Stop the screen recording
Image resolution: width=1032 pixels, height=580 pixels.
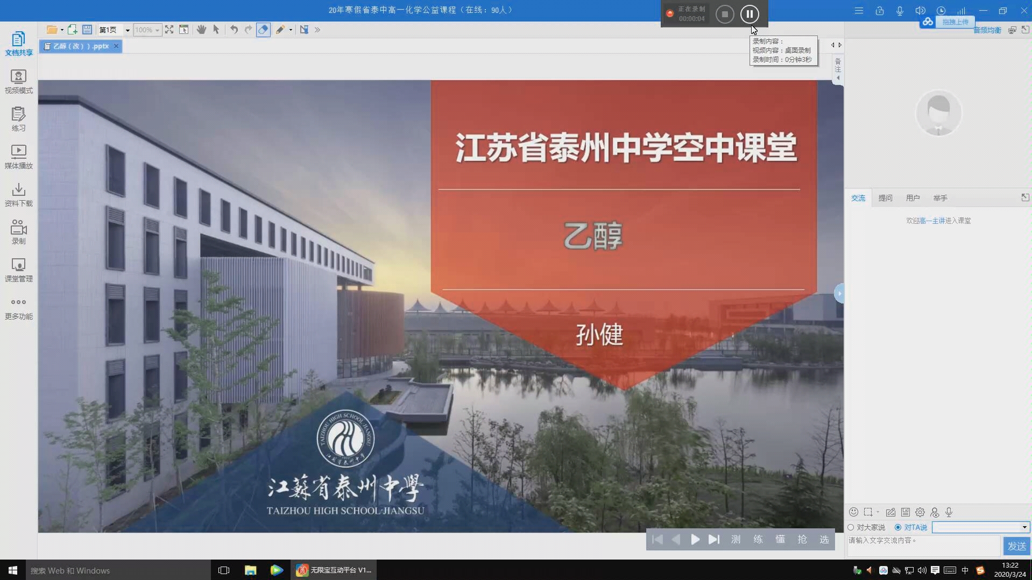pos(725,14)
